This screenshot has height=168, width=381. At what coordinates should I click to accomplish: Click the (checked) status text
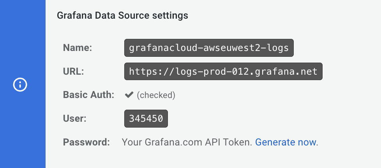[x=156, y=95]
